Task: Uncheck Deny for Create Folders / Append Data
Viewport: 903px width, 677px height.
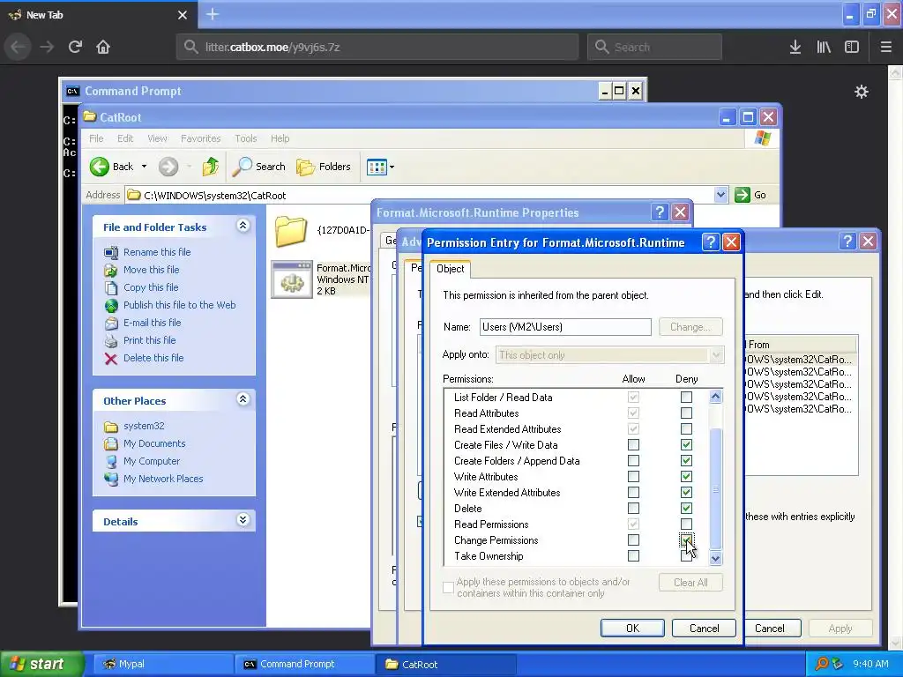Action: pyautogui.click(x=686, y=461)
